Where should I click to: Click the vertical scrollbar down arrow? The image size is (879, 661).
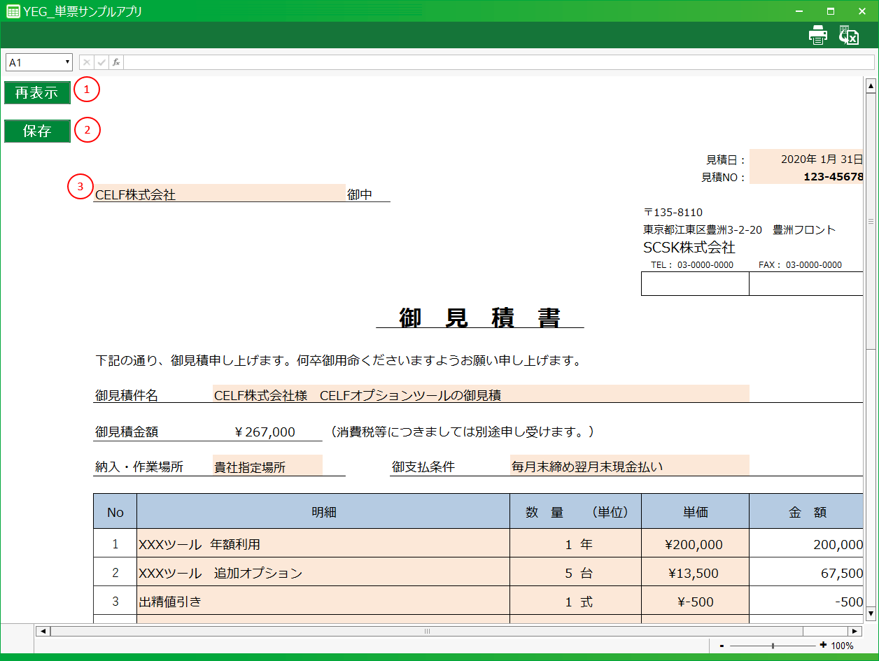871,613
